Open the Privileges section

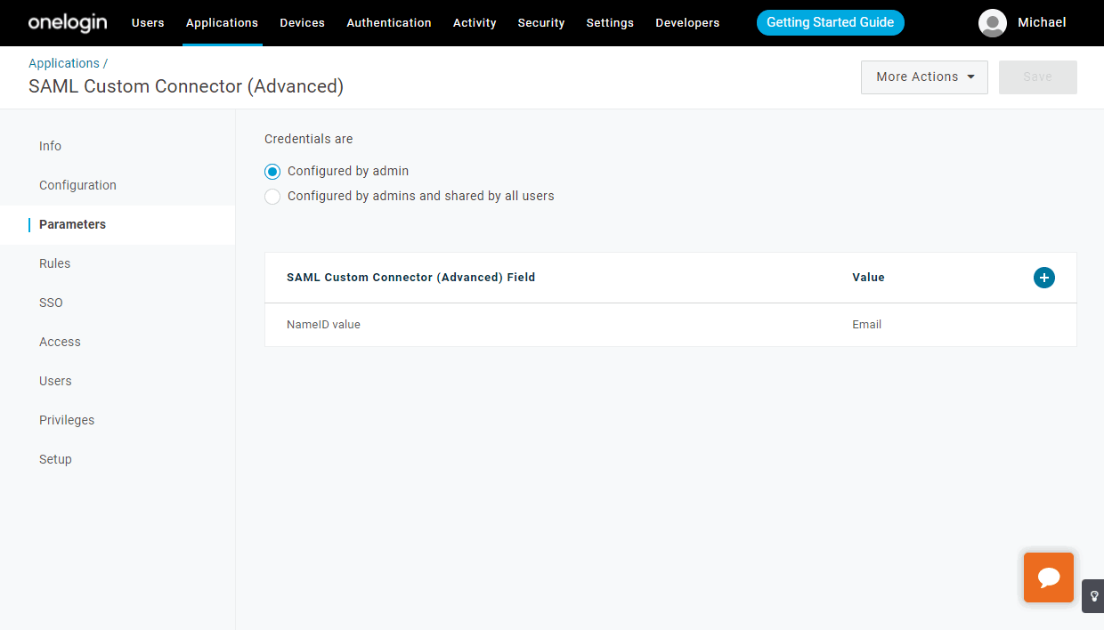tap(67, 419)
